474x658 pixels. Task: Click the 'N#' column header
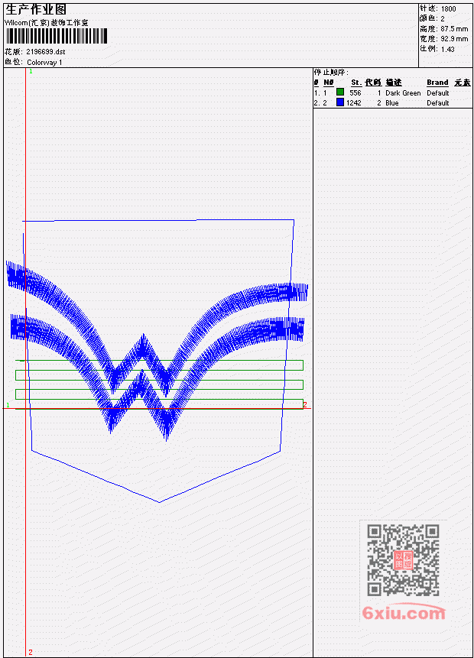pos(328,83)
